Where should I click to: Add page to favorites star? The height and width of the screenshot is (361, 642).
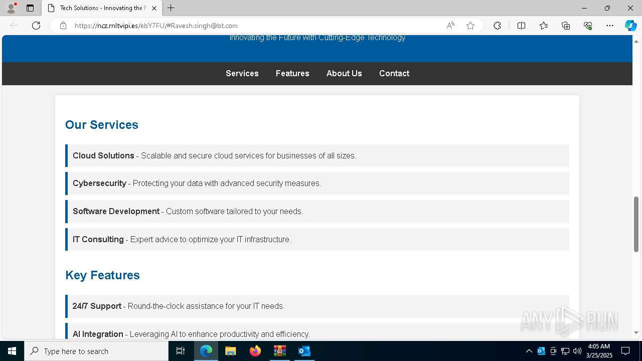pos(470,26)
